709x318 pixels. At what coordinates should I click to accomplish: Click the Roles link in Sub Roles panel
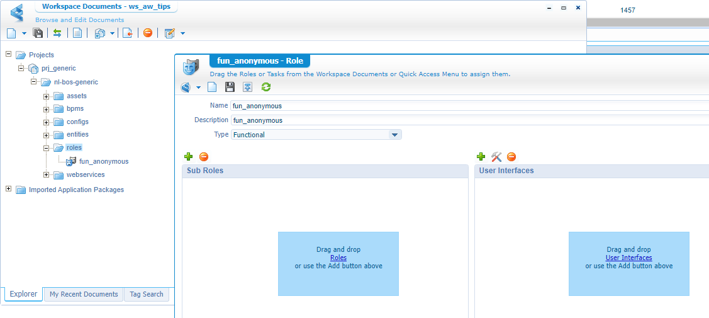(338, 258)
